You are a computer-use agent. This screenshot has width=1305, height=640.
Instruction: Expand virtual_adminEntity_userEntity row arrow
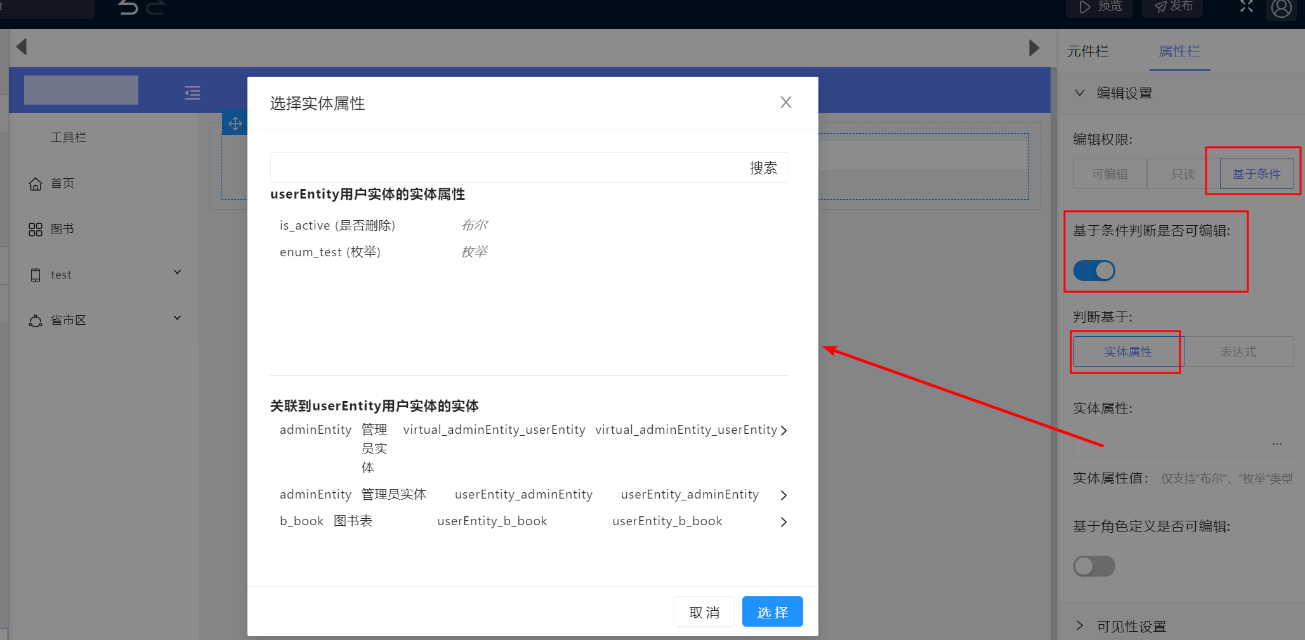click(x=784, y=431)
